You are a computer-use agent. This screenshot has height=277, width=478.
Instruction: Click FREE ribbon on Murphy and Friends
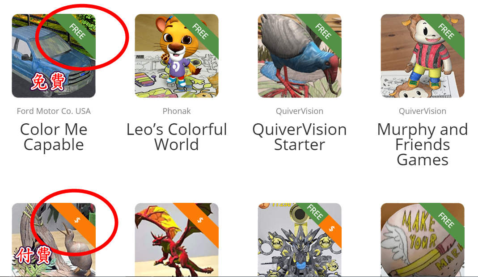point(446,32)
